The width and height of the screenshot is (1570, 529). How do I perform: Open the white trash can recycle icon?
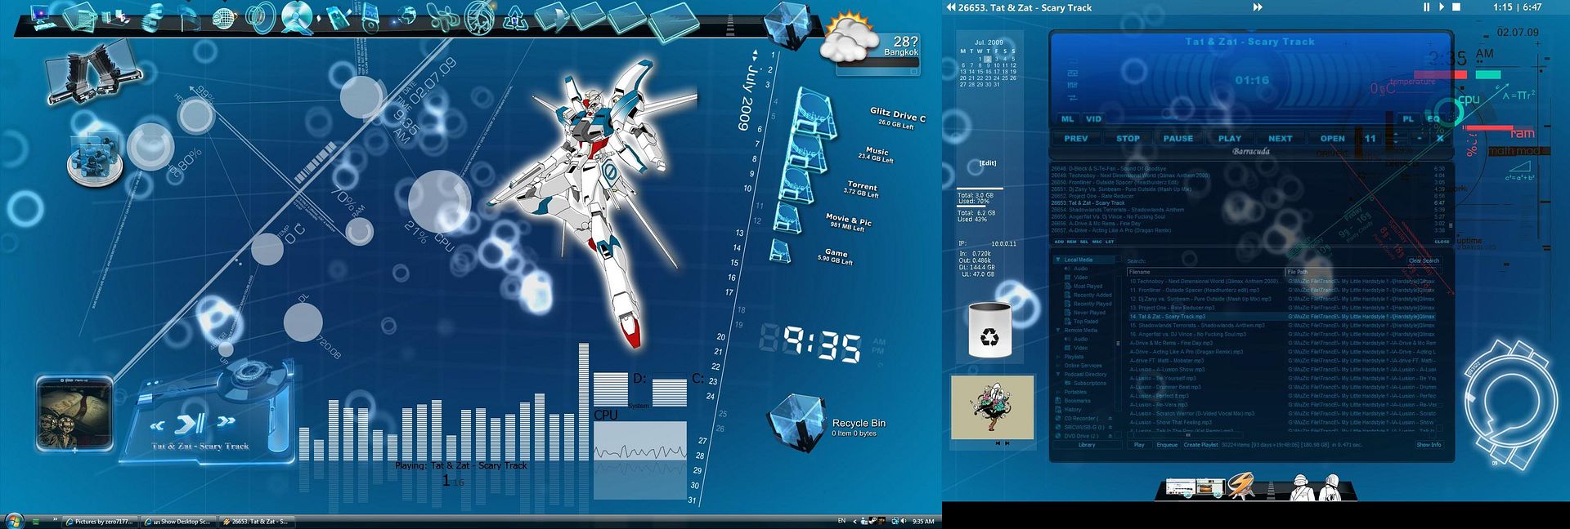point(989,329)
